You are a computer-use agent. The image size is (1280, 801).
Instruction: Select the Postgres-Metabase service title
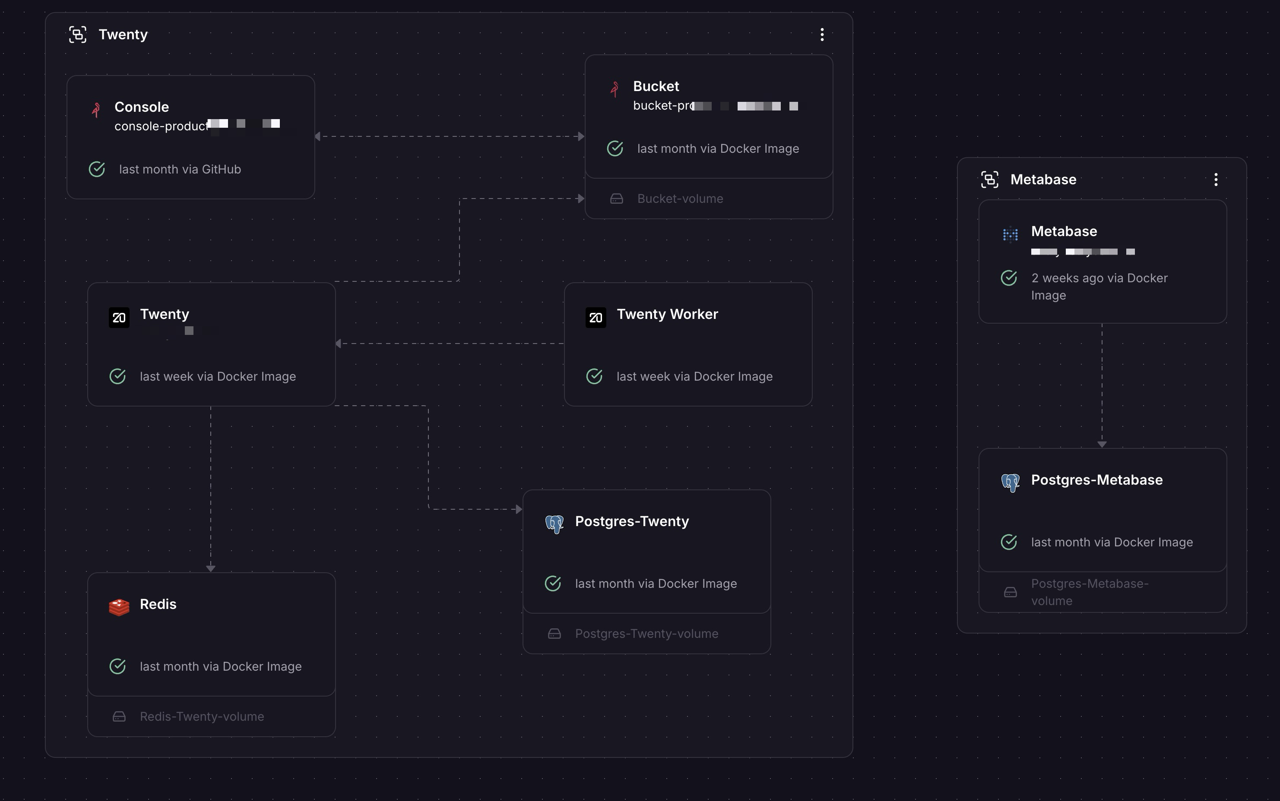tap(1096, 480)
